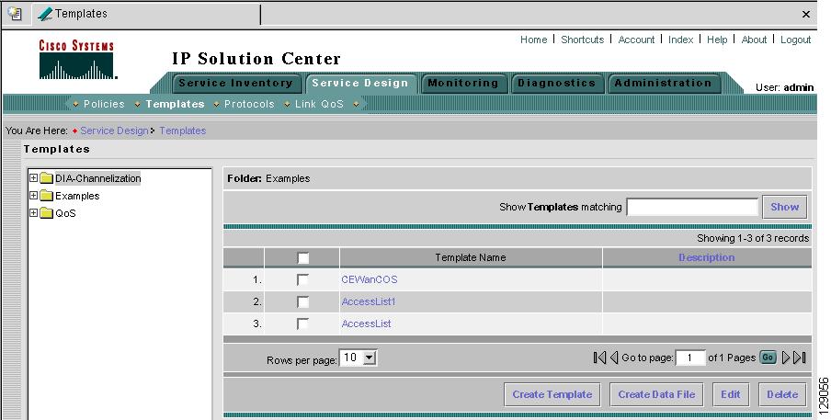
Task: Close the tab with the X button
Action: [x=806, y=15]
